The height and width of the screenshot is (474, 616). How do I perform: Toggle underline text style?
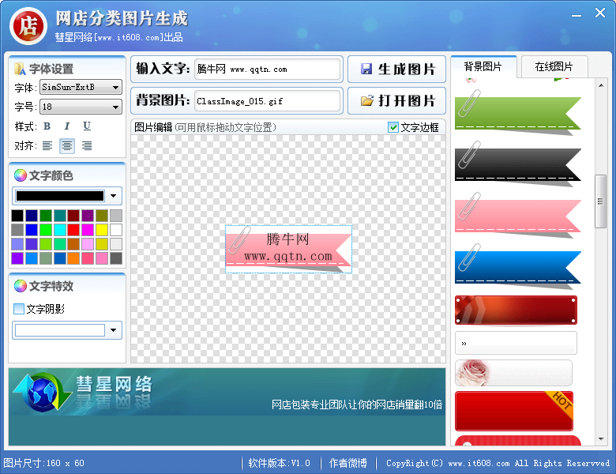click(87, 126)
